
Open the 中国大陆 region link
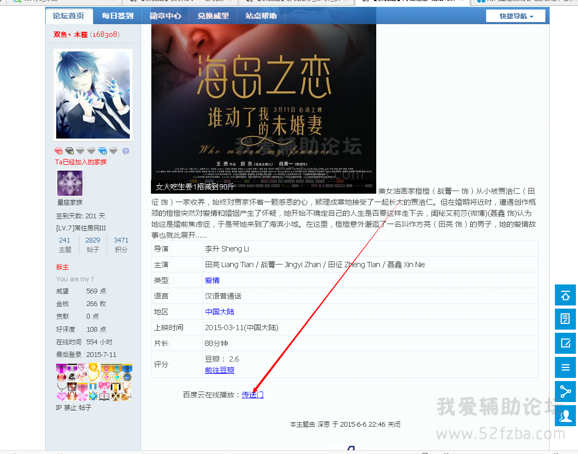pos(220,312)
